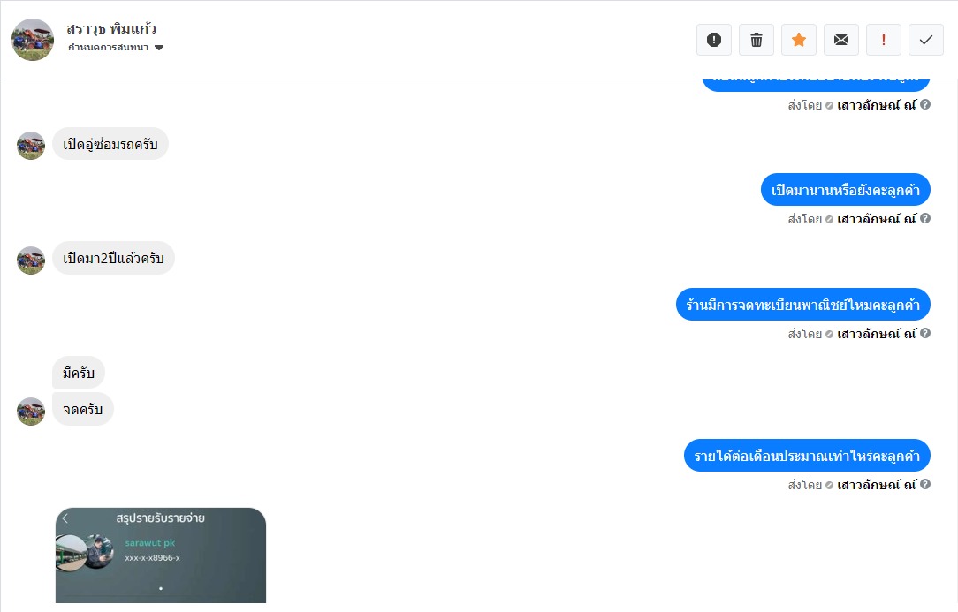Click help icon under ร้านมีการจดทะเบียนพาณิชย์ message
Screen dimensions: 958x612
pos(925,333)
